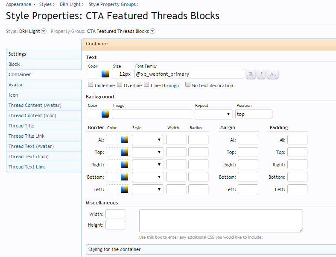Viewport: 336px width, 257px height.
Task: Expand the Border Bottom style dropdown
Action: [148, 177]
